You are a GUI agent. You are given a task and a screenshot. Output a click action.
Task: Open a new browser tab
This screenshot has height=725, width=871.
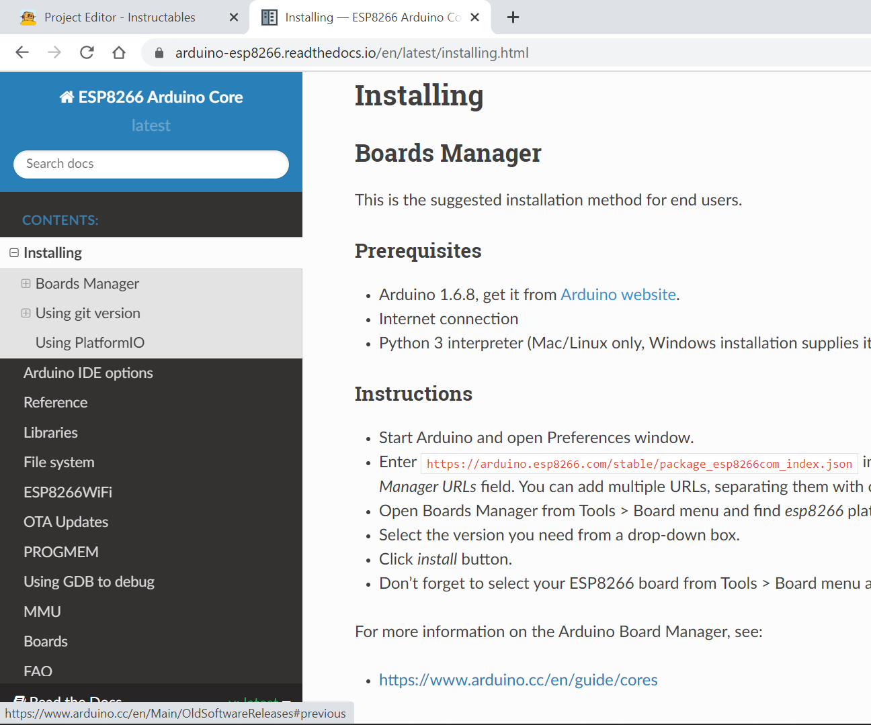tap(513, 17)
